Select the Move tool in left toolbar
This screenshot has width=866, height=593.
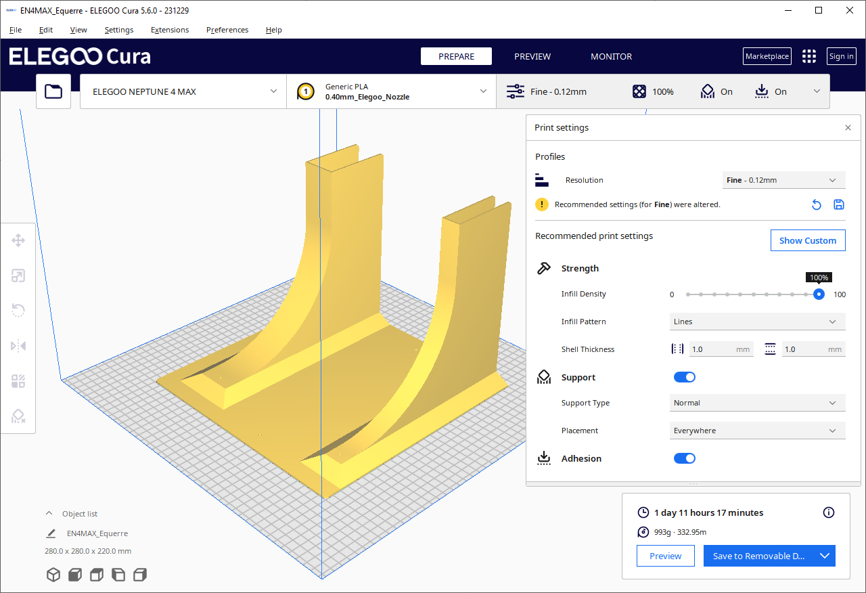point(18,240)
